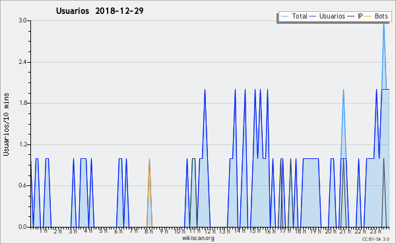This screenshot has width=396, height=244.
Task: Click the '7 h' x-axis label
Action: pyautogui.click(x=133, y=231)
